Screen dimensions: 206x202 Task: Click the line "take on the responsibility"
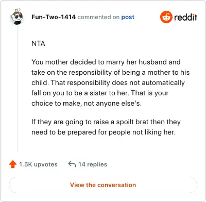tap(111, 73)
